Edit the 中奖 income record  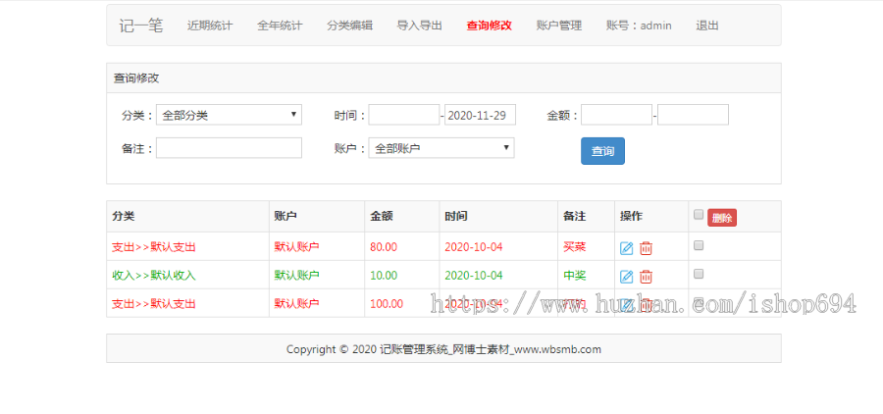[x=626, y=276]
